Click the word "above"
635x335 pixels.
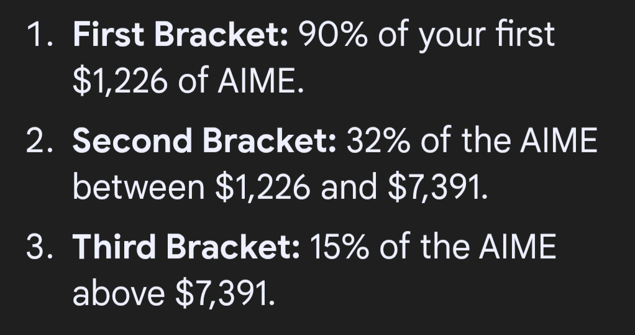pyautogui.click(x=119, y=292)
